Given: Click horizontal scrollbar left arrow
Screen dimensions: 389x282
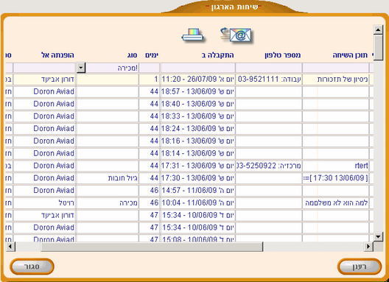Looking at the screenshot, I should point(10,247).
